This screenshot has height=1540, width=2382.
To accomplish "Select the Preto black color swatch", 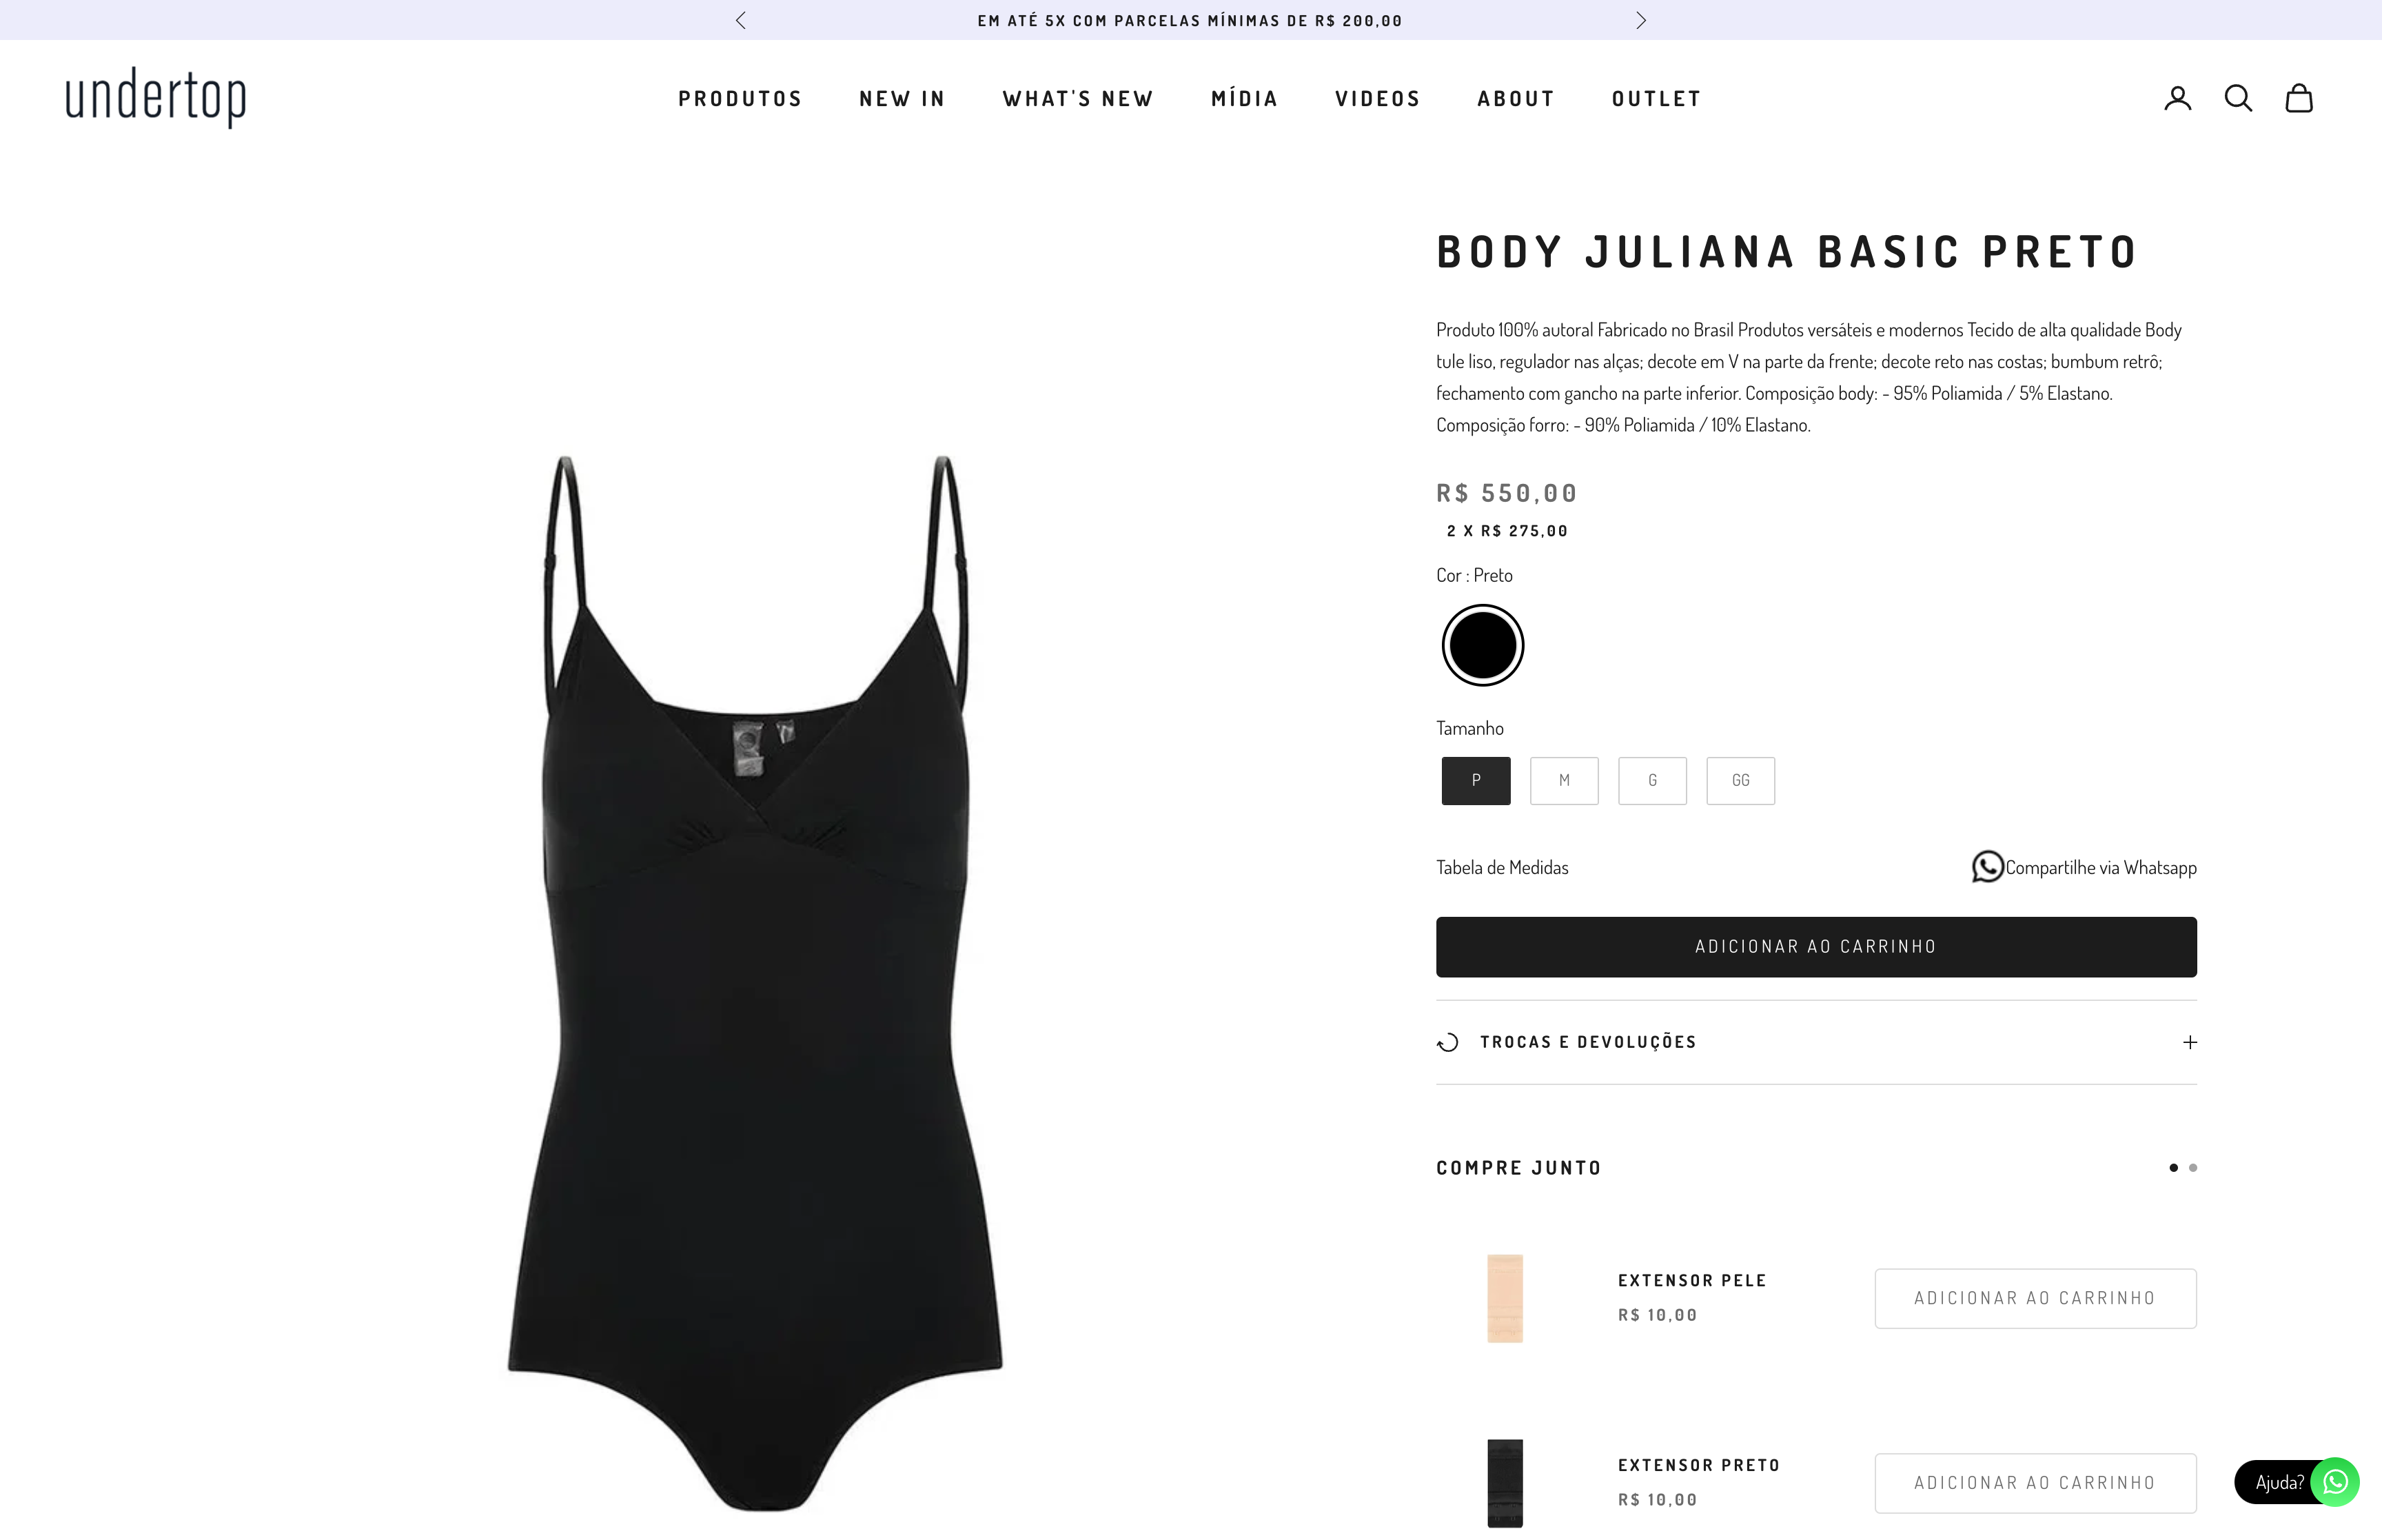I will [1483, 645].
